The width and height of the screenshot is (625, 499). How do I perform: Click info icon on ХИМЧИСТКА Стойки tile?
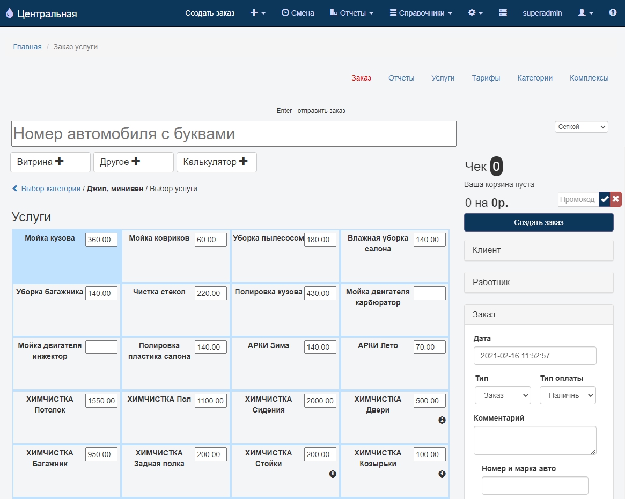(x=333, y=474)
